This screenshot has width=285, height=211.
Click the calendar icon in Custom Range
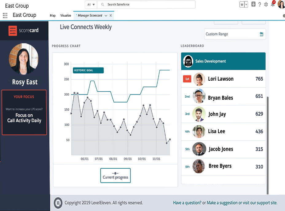click(x=262, y=34)
